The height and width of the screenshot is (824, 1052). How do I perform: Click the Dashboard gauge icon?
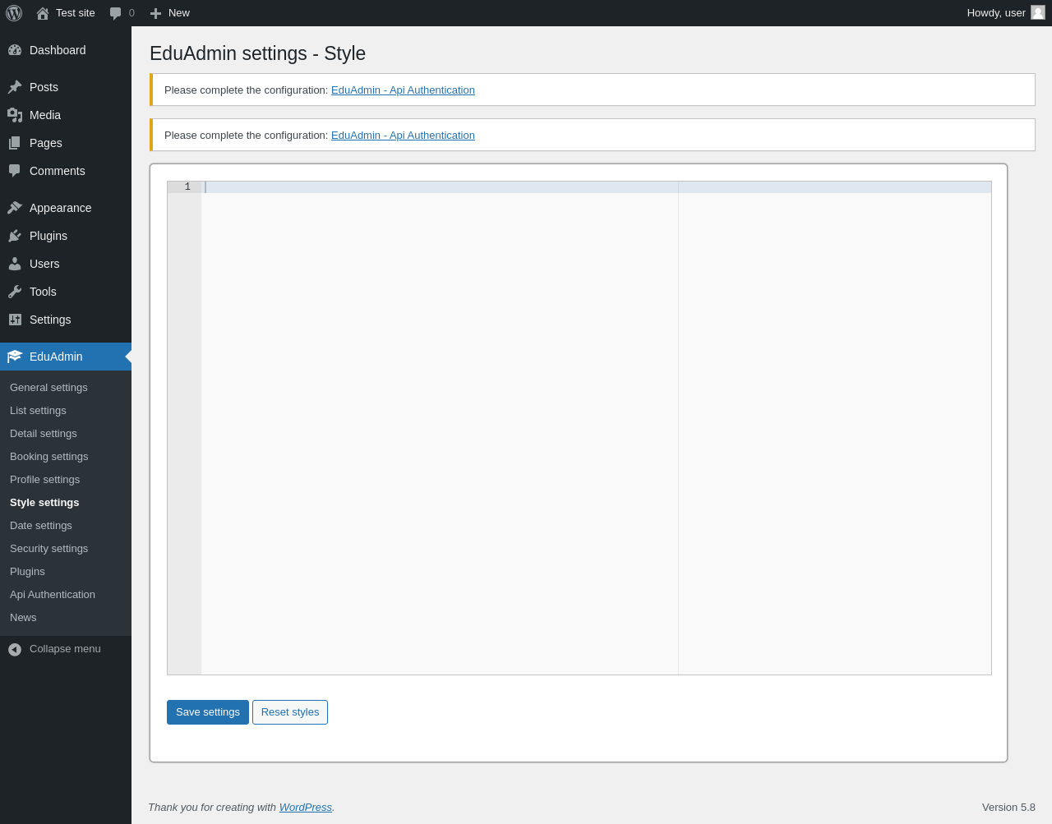tap(15, 50)
